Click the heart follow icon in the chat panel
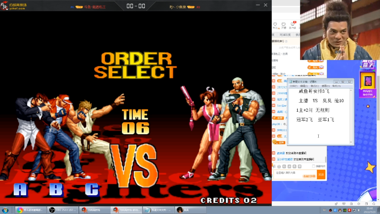Image resolution: width=380 pixels, height=214 pixels. tap(275, 24)
